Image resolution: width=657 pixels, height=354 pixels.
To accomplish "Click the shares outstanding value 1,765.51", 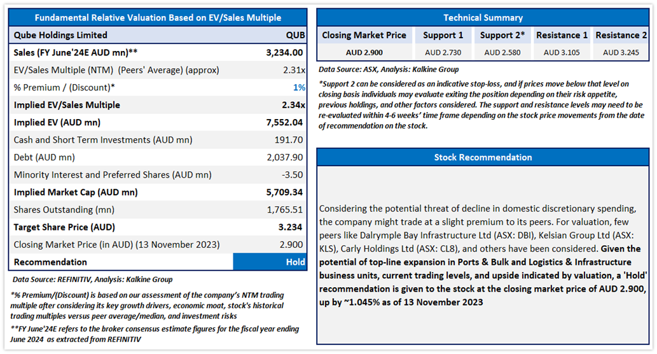I will 285,209.
